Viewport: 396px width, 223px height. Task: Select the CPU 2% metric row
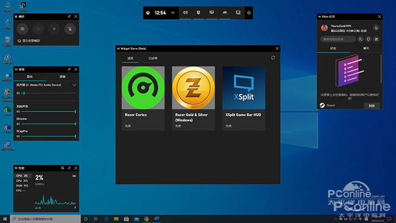[23, 175]
